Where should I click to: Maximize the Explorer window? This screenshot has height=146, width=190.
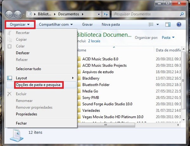tap(168, 3)
